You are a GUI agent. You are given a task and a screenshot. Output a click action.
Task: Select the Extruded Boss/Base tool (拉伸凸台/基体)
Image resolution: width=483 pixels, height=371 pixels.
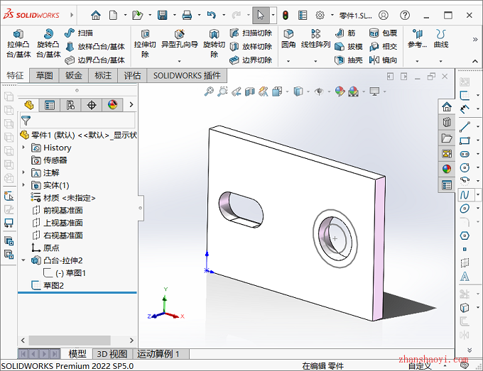pyautogui.click(x=18, y=43)
